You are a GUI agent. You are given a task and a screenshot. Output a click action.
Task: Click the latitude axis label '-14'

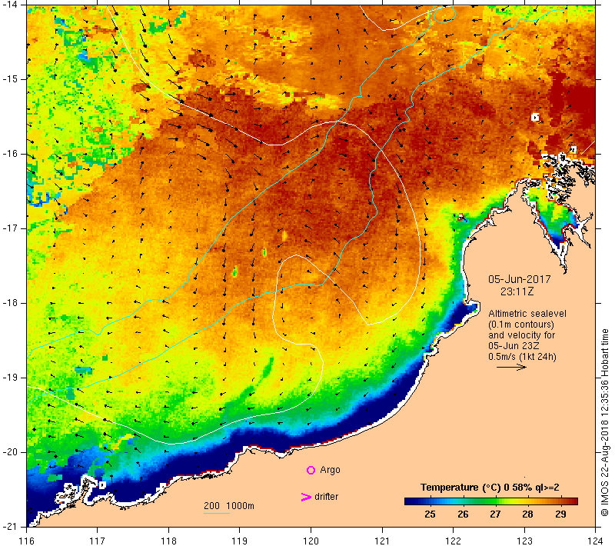tap(9, 5)
